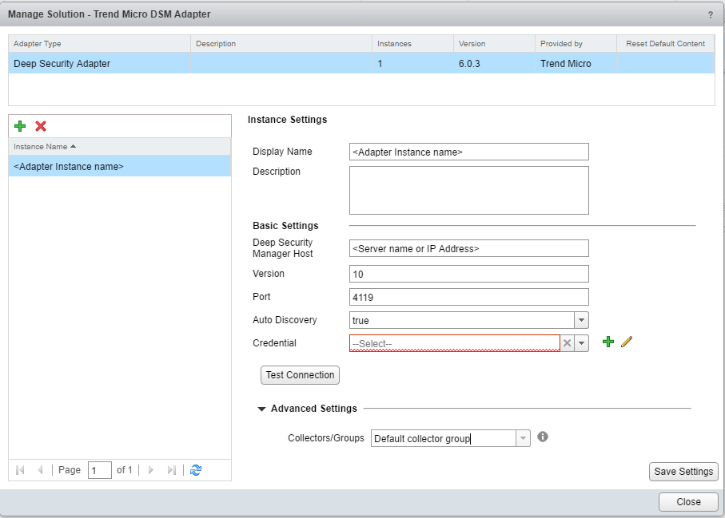
Task: Click the info icon beside Collectors/Groups
Action: point(543,437)
